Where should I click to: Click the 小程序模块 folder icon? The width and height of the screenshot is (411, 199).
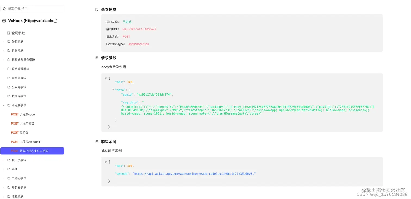click(9, 105)
